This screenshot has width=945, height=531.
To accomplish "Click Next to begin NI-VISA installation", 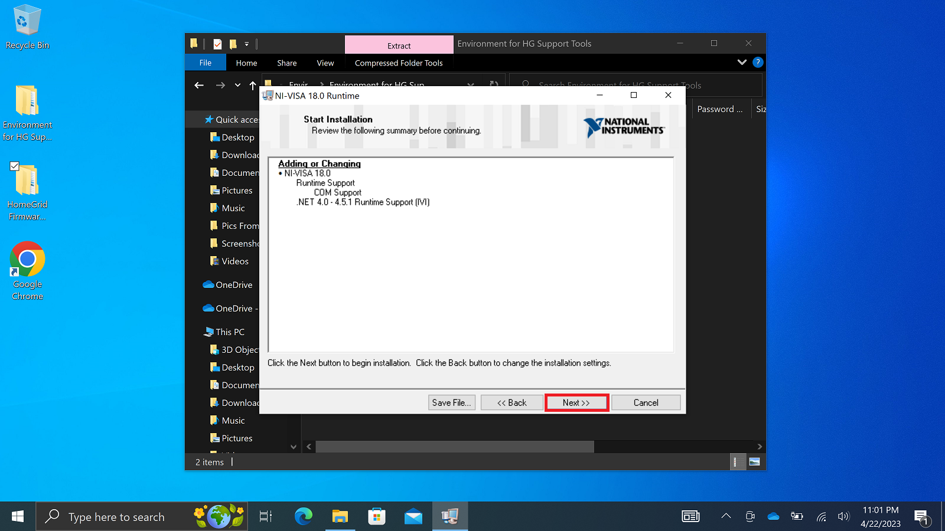I will pos(576,402).
